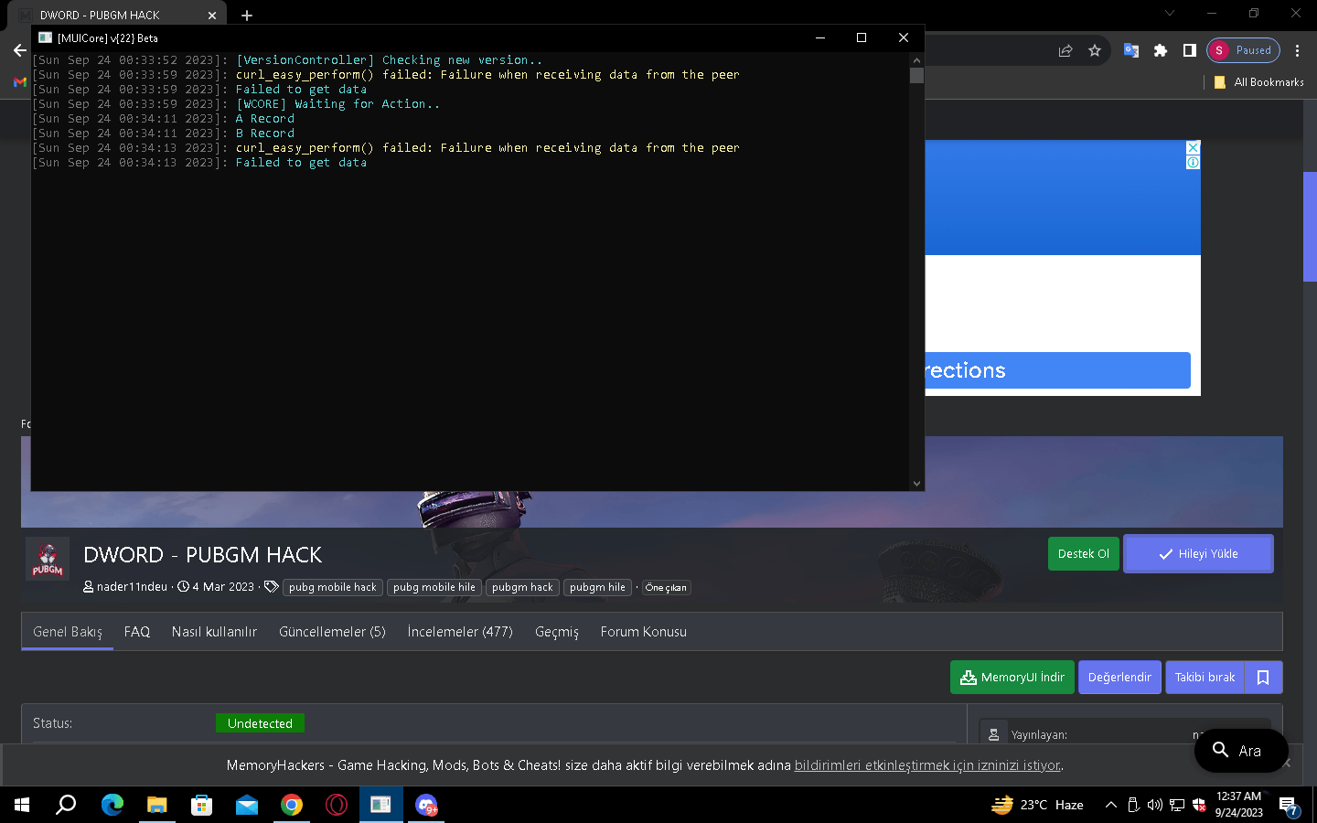Open the Forum Konusu tab
1317x823 pixels.
click(x=644, y=632)
